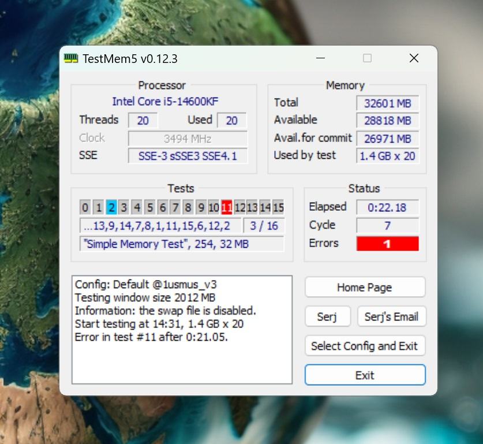Select test number 12 box

[239, 207]
